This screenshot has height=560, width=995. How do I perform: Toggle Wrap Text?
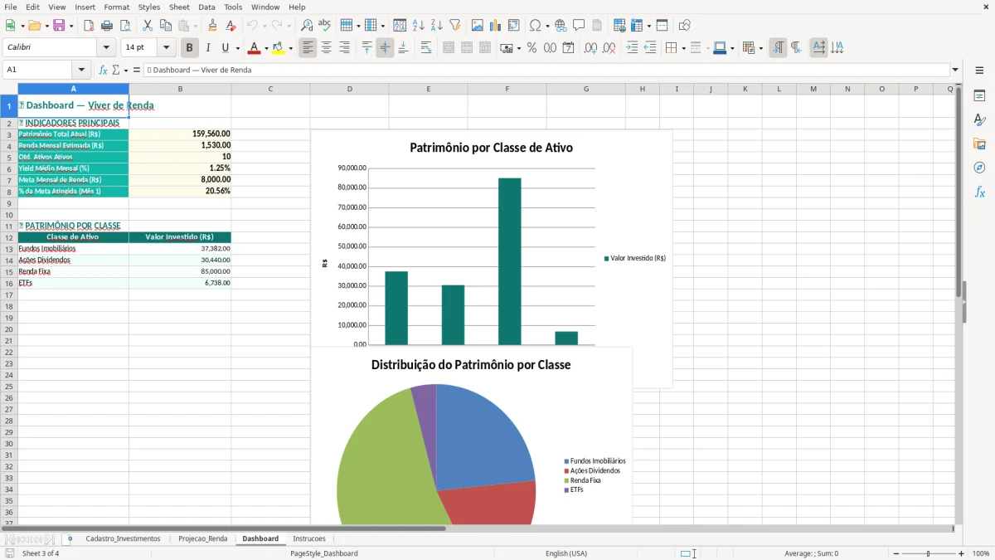[x=426, y=48]
